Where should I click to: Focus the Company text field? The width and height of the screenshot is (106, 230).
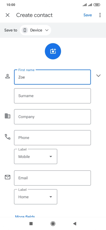tap(52, 117)
